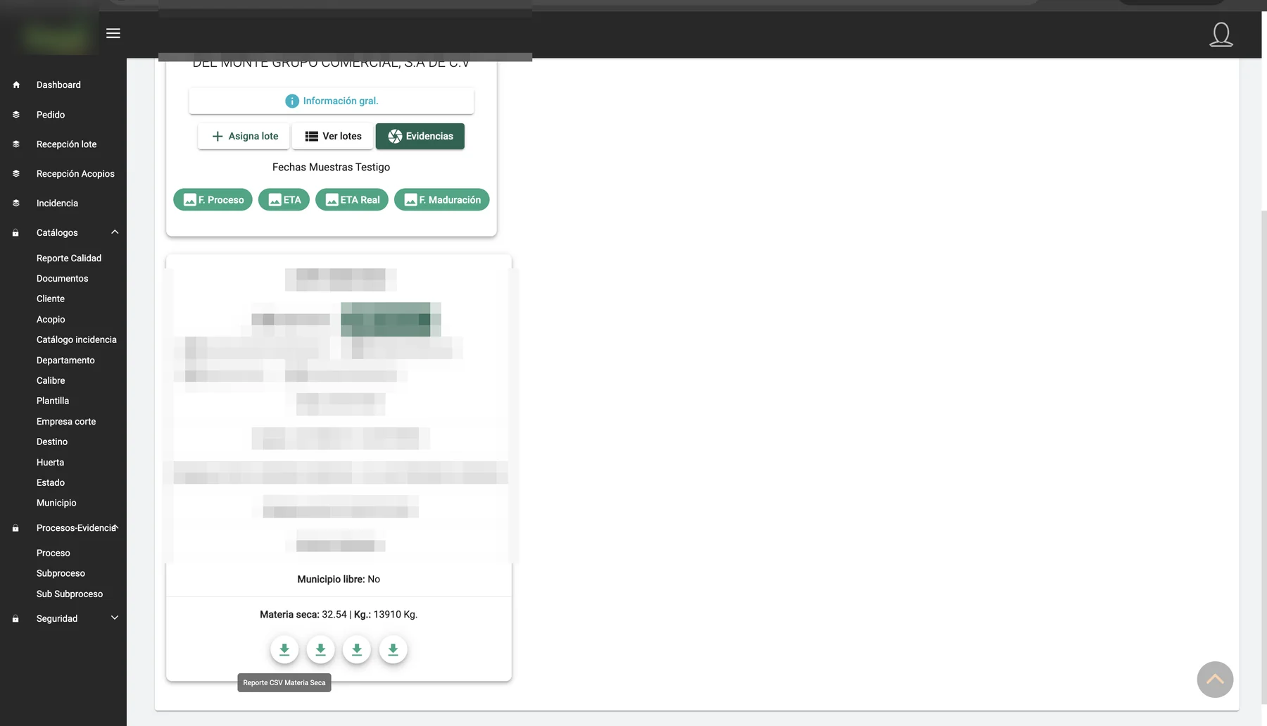
Task: Open the user profile icon
Action: point(1221,35)
